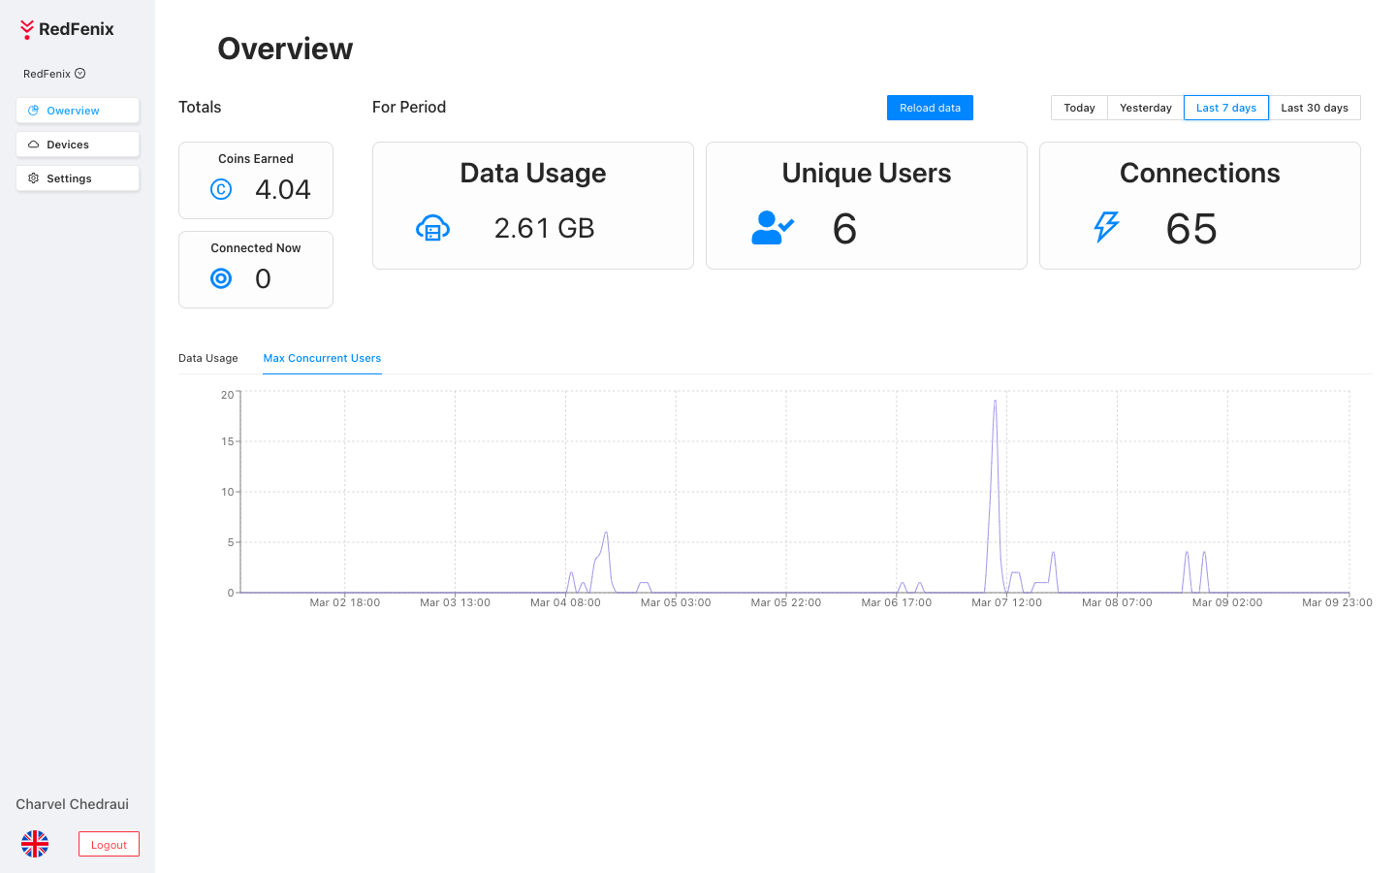Image resolution: width=1396 pixels, height=873 pixels.
Task: Click the 2.61 GB data usage value
Action: pos(544,228)
